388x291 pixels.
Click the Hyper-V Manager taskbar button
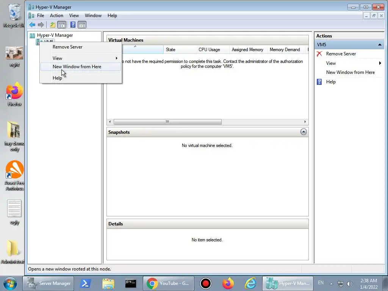288,283
